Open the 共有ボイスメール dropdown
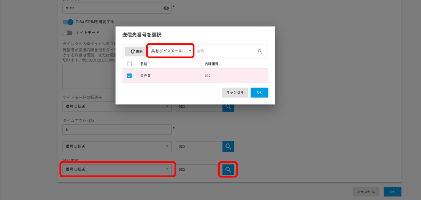The height and width of the screenshot is (200, 421). tap(171, 51)
